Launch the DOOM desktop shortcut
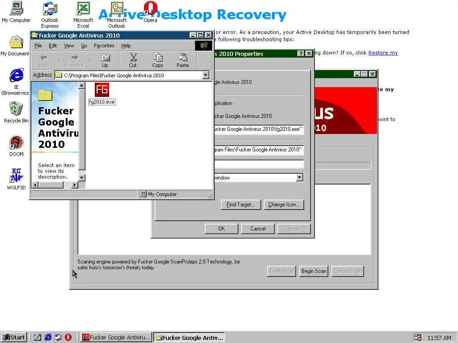Image resolution: width=458 pixels, height=343 pixels. 17,146
